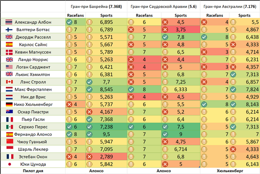Image resolution: width=260 pixels, height=174 pixels.
Task: Click the green check icon beside 8,143
Action: tap(233, 104)
